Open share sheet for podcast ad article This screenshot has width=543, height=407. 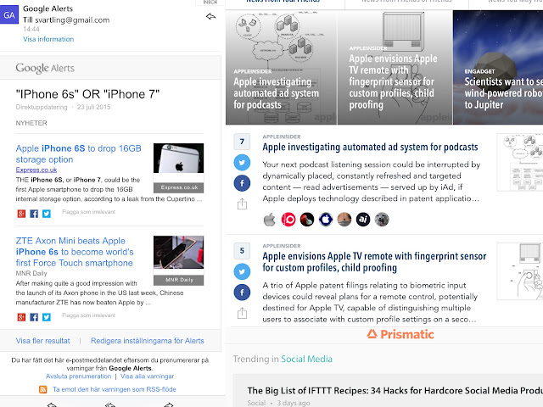(x=242, y=203)
